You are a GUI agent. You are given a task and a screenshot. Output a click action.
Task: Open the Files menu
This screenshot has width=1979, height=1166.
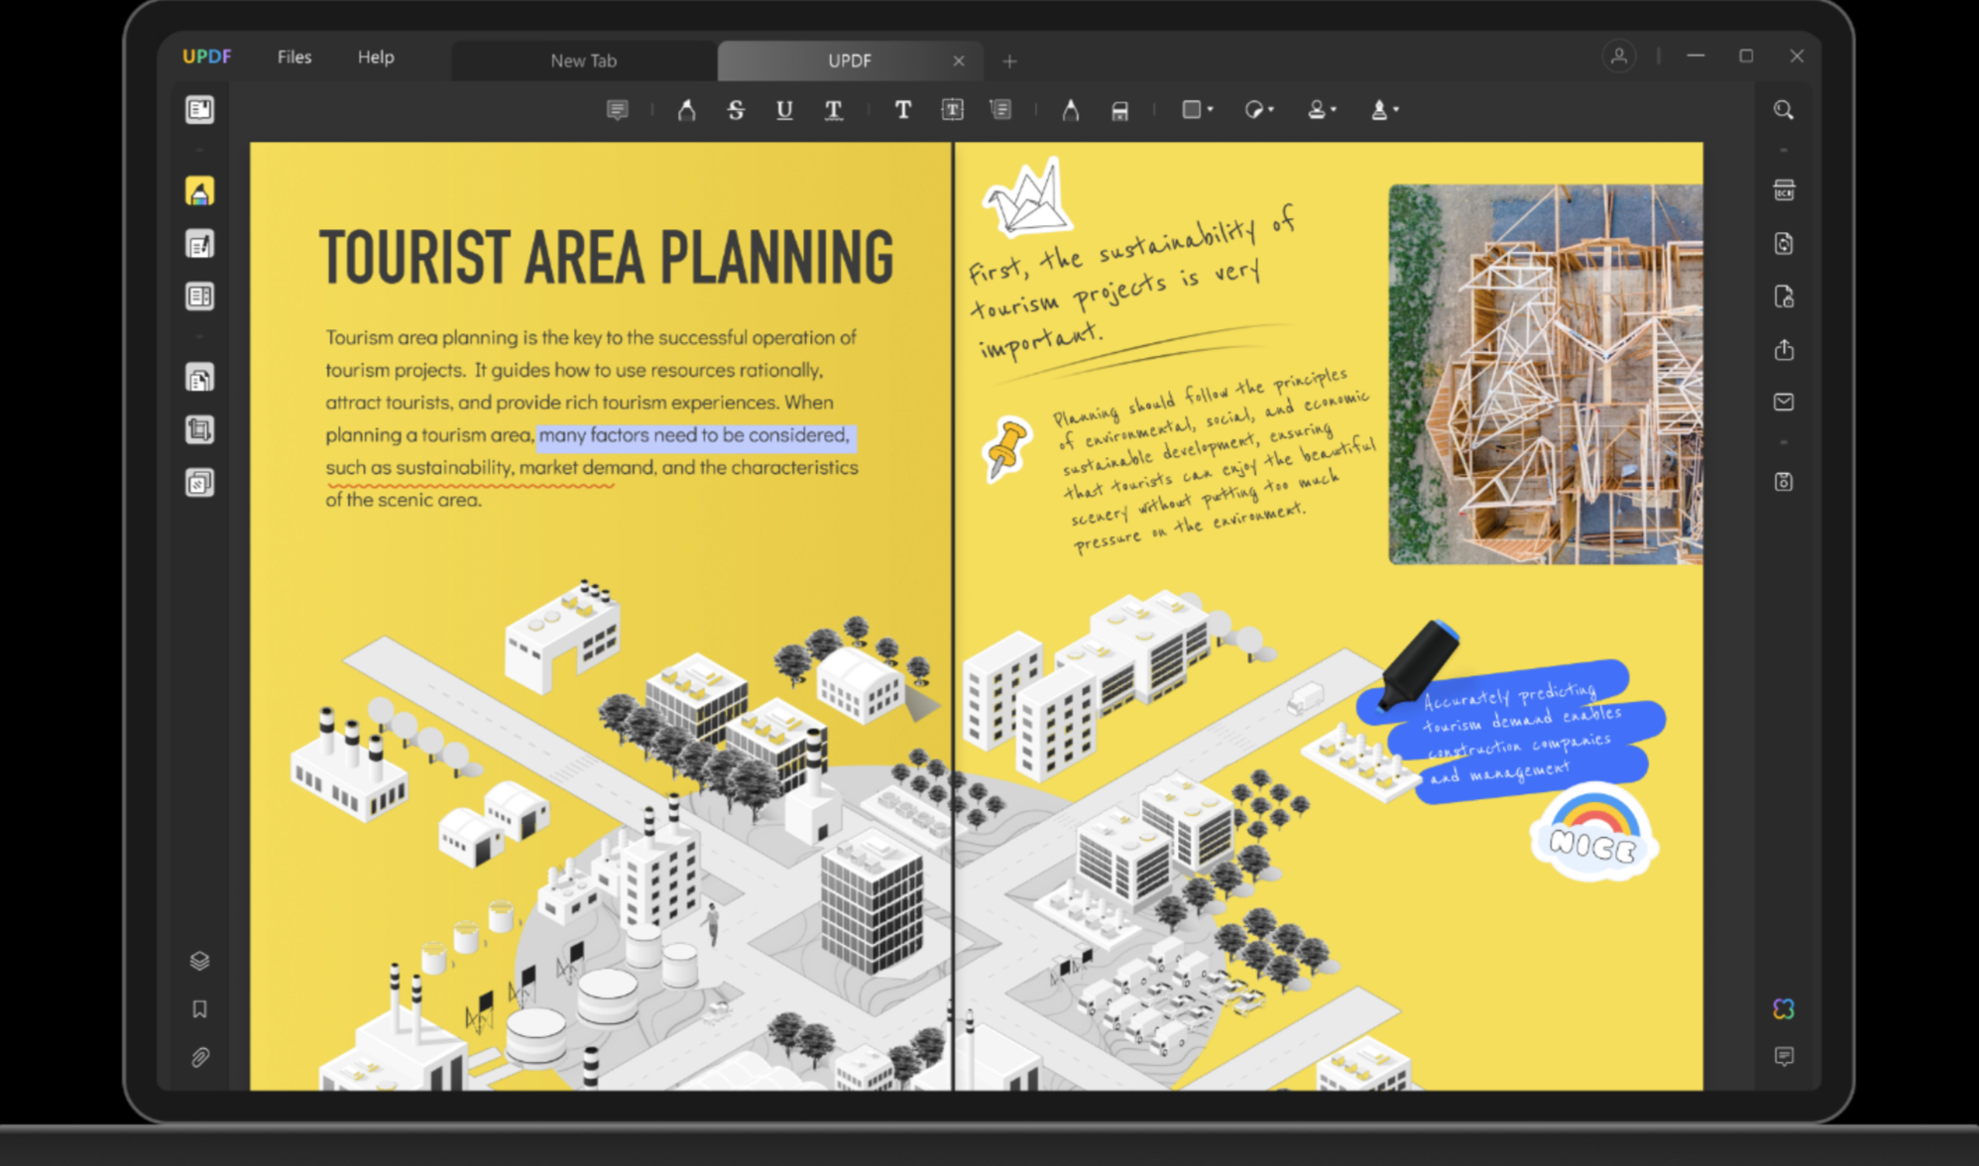[x=293, y=57]
